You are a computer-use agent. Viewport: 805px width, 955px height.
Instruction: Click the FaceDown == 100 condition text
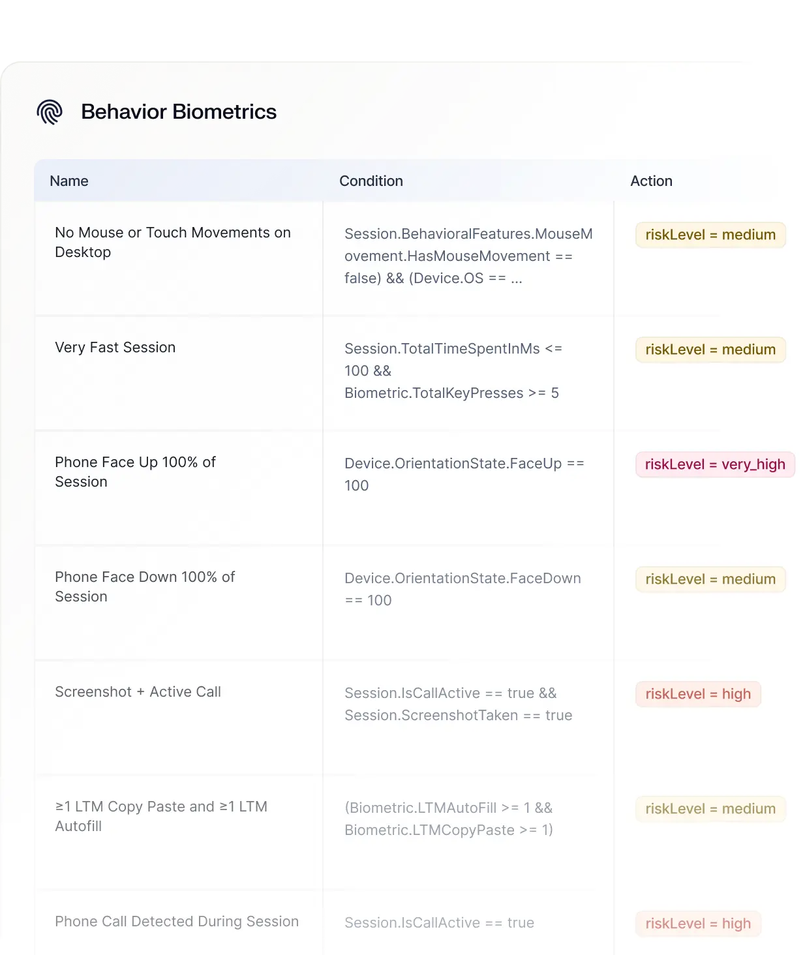click(463, 589)
